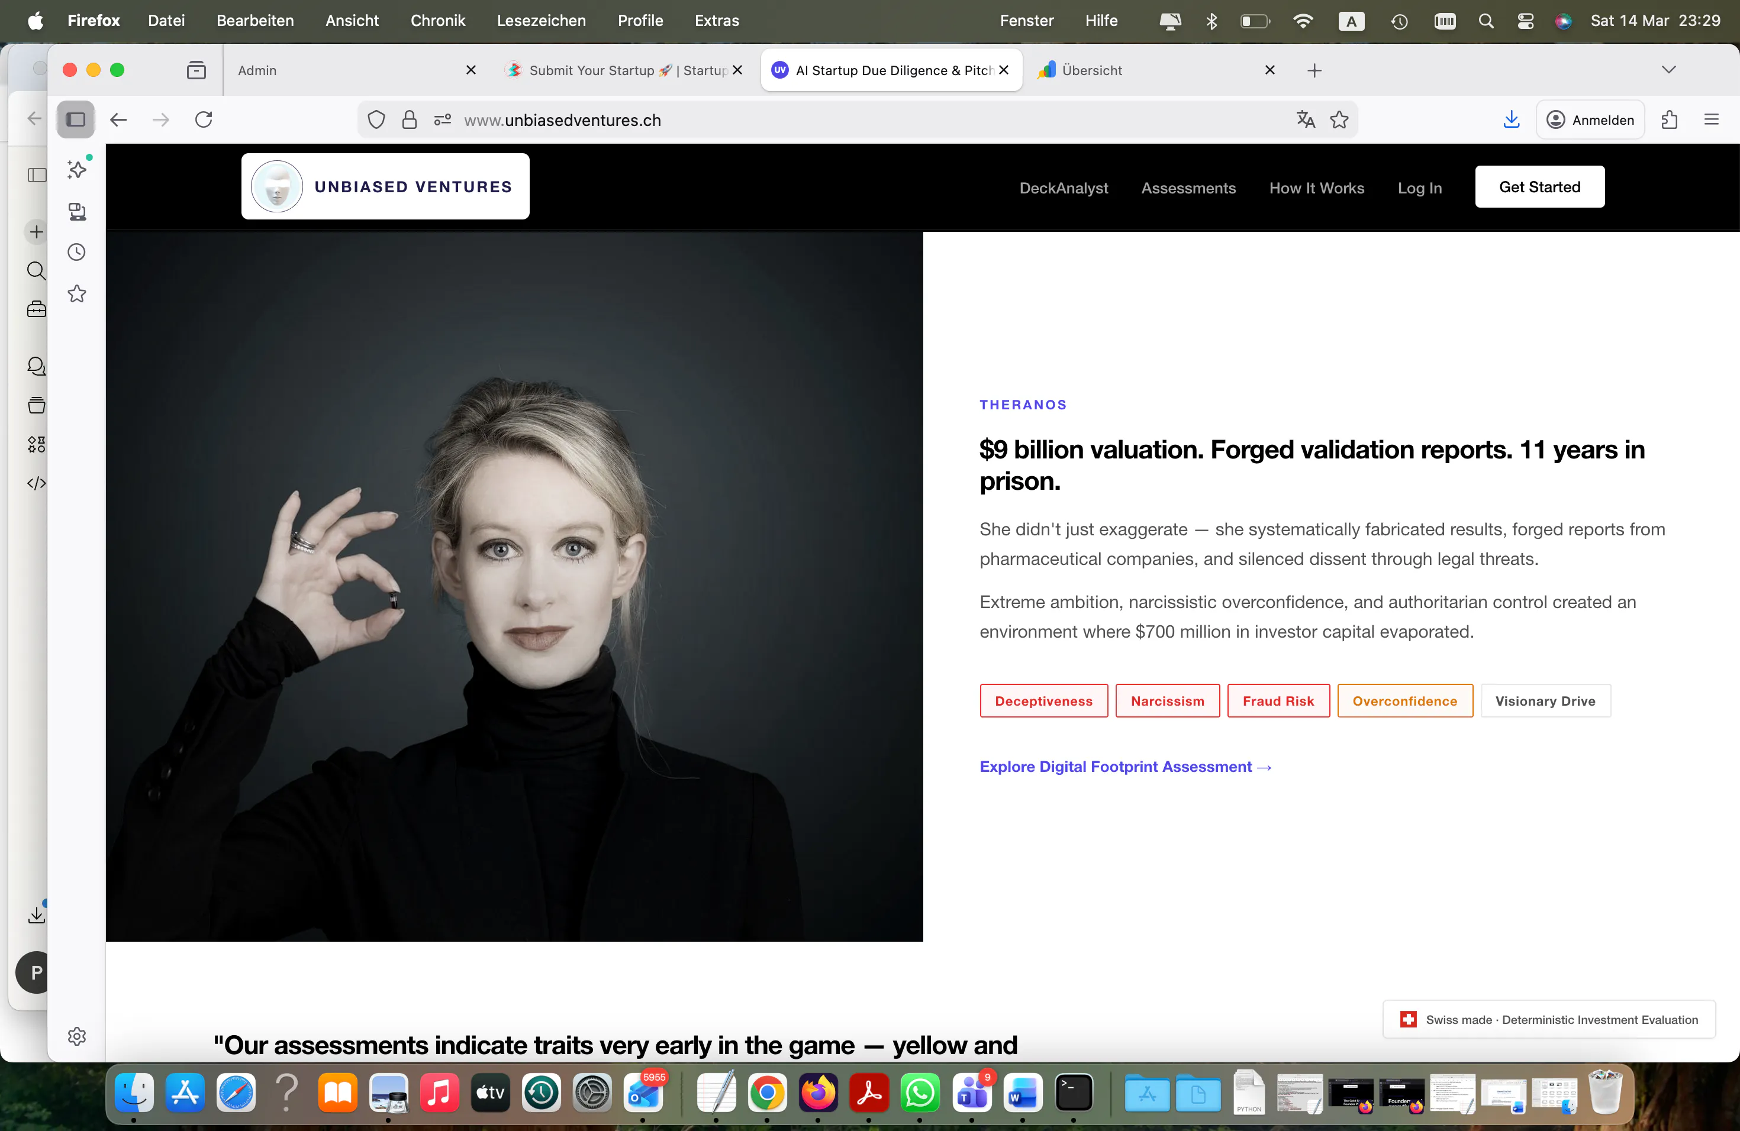Open sidebar settings gear icon

pos(78,1036)
